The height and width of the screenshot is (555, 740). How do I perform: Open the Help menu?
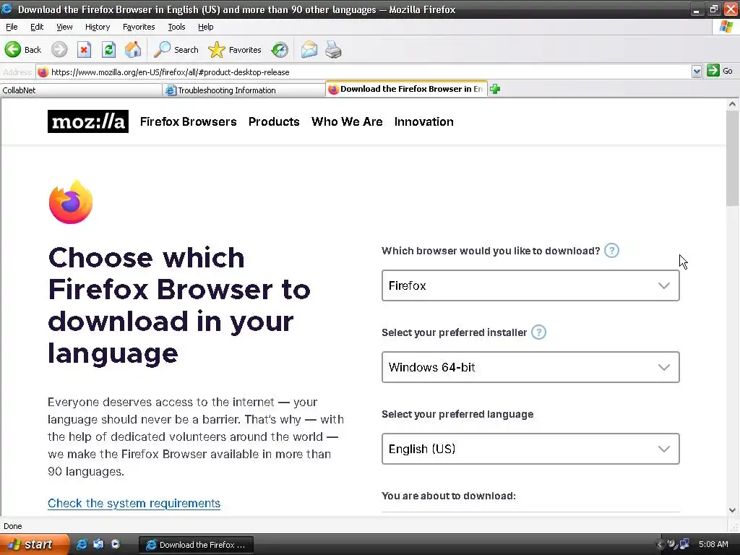tap(205, 27)
